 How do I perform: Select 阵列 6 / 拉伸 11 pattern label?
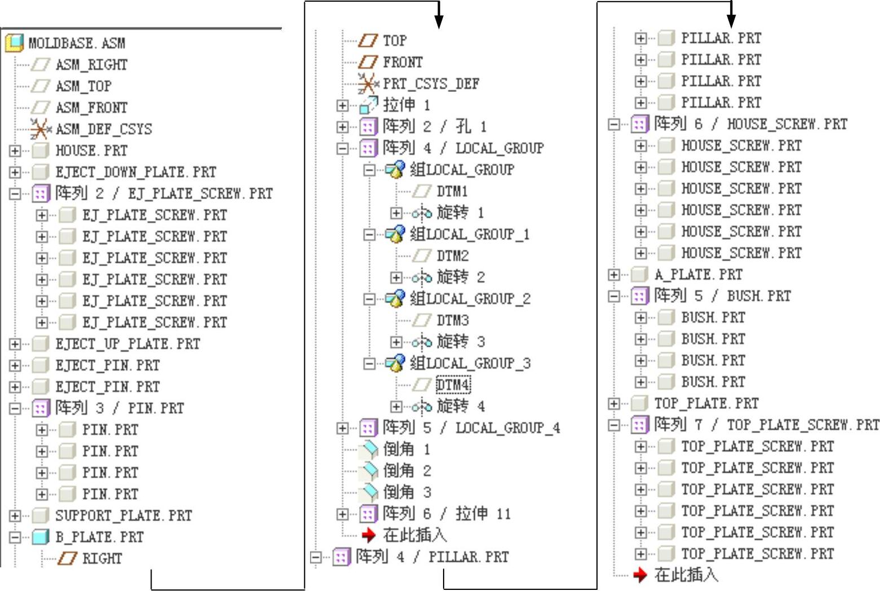tap(446, 514)
